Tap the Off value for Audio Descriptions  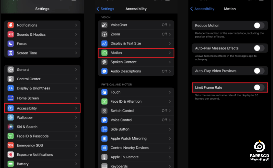pos(164,71)
